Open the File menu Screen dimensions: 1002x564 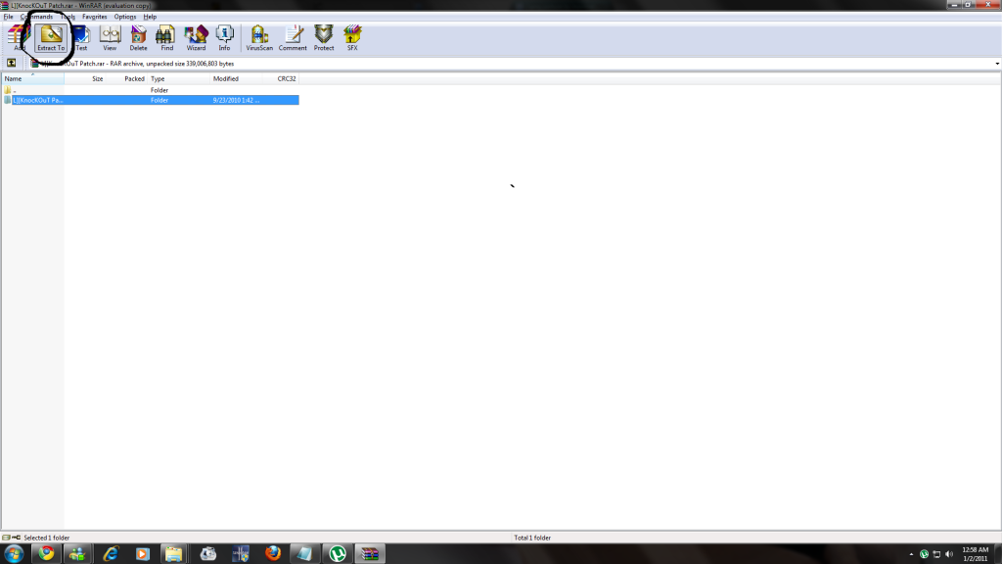[8, 17]
